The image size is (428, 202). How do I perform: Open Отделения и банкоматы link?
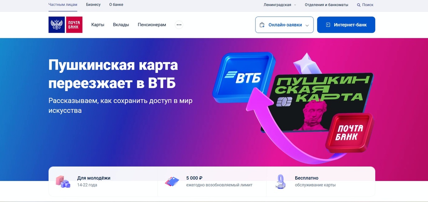click(x=326, y=5)
